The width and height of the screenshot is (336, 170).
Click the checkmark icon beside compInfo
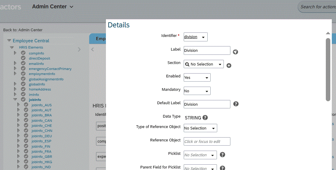point(23,53)
